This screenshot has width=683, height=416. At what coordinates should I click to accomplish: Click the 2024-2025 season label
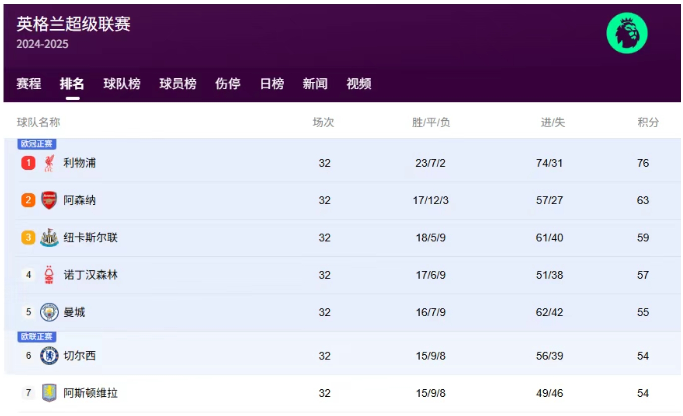coord(42,44)
